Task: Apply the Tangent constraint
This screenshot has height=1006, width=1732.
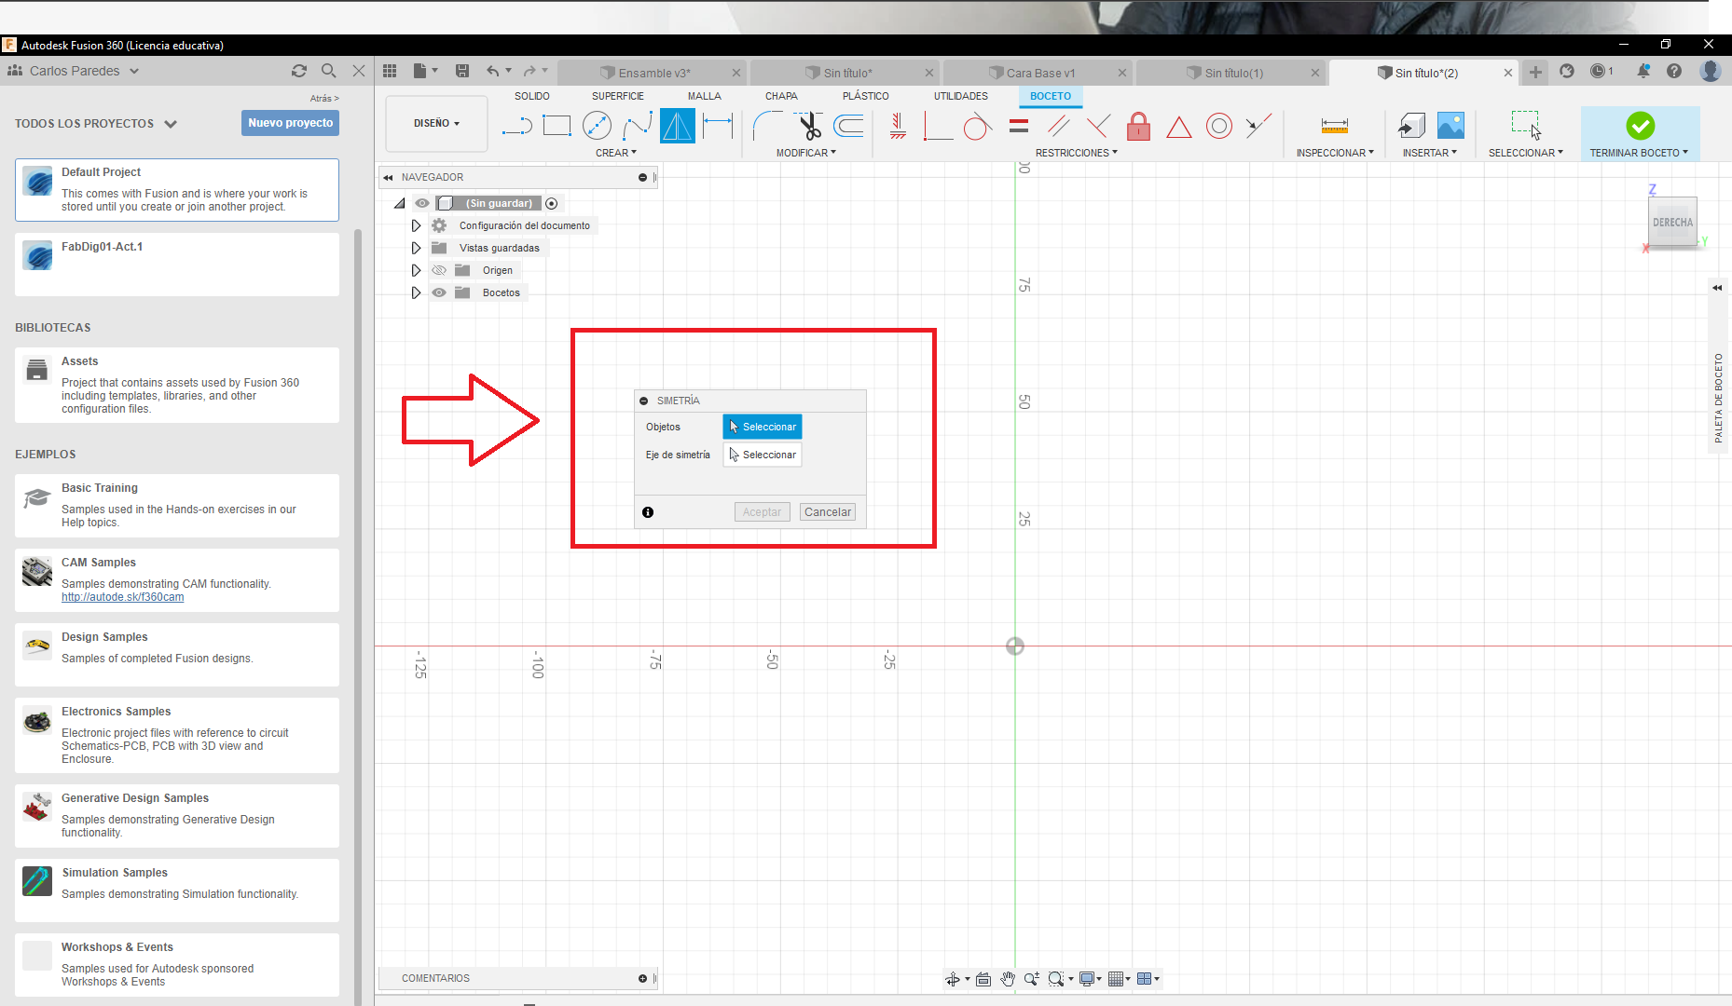Action: click(x=977, y=126)
